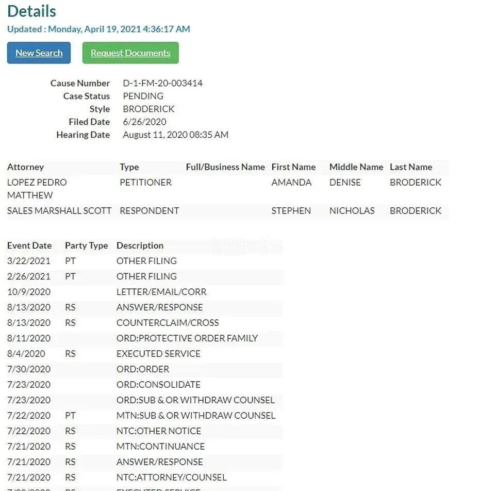
Task: Click the filed date 6/26/2020
Action: pyautogui.click(x=144, y=122)
